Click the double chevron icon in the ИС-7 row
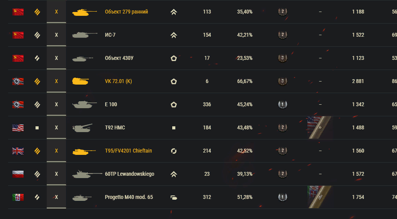Screen dimensions: 397x219 [x=174, y=35]
